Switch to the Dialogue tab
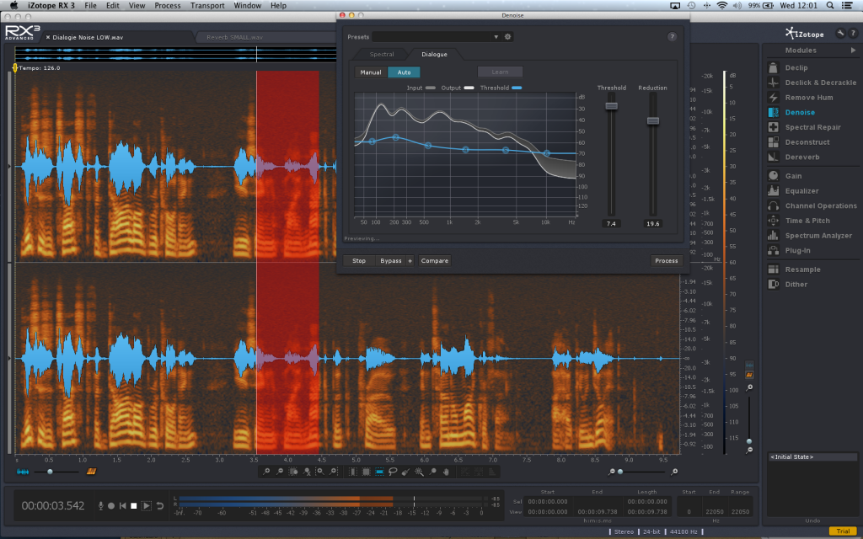This screenshot has width=863, height=539. 434,55
